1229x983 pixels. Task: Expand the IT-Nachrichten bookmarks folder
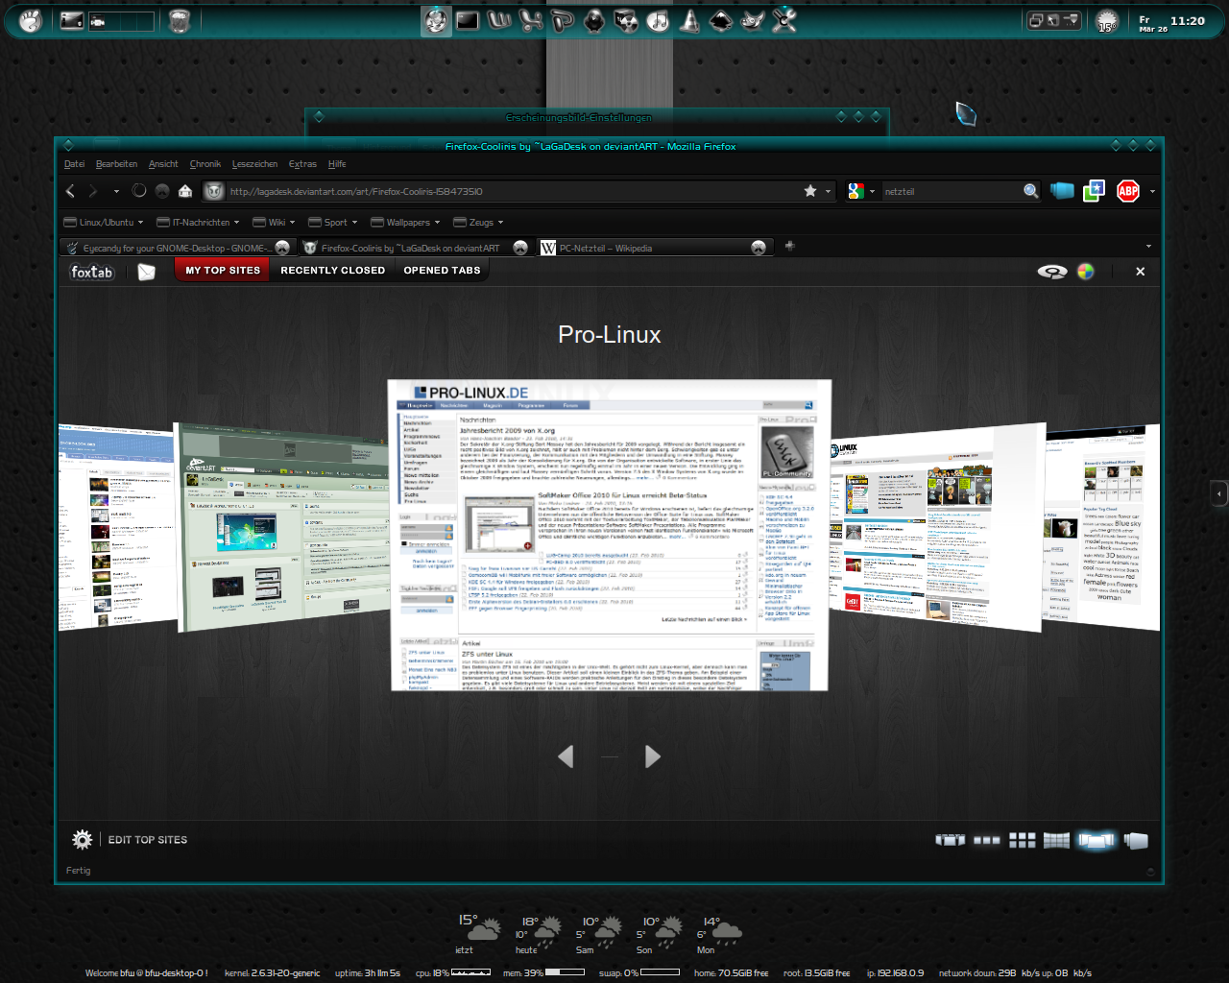199,222
